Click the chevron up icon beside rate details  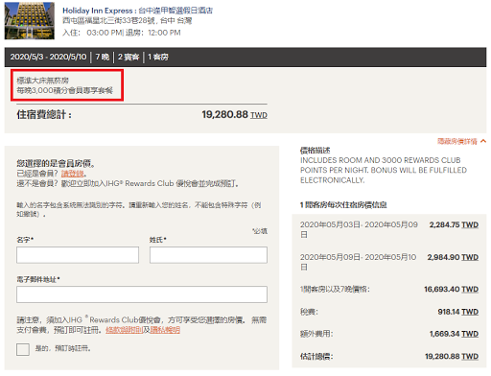pyautogui.click(x=483, y=141)
